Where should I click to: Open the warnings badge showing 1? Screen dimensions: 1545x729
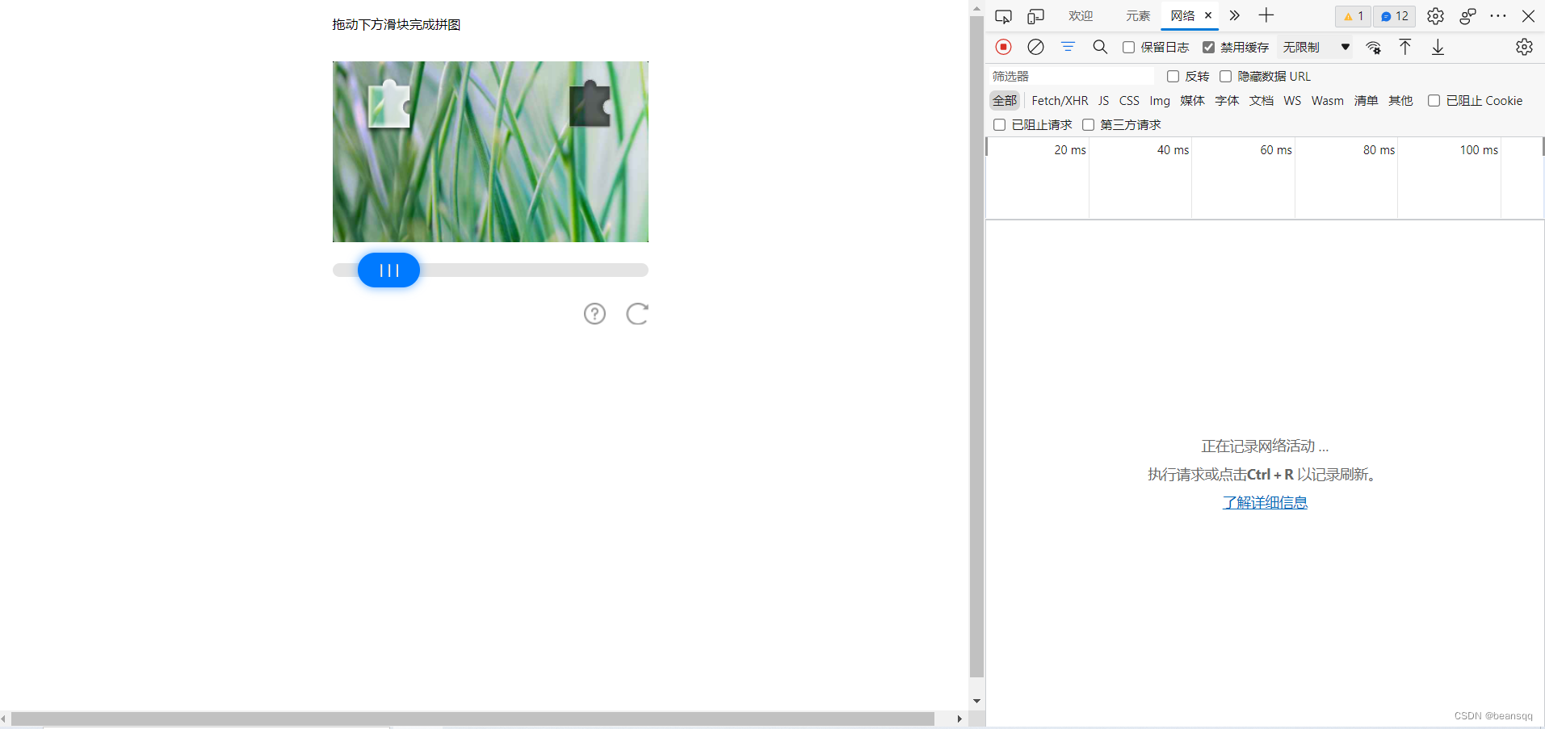1353,16
